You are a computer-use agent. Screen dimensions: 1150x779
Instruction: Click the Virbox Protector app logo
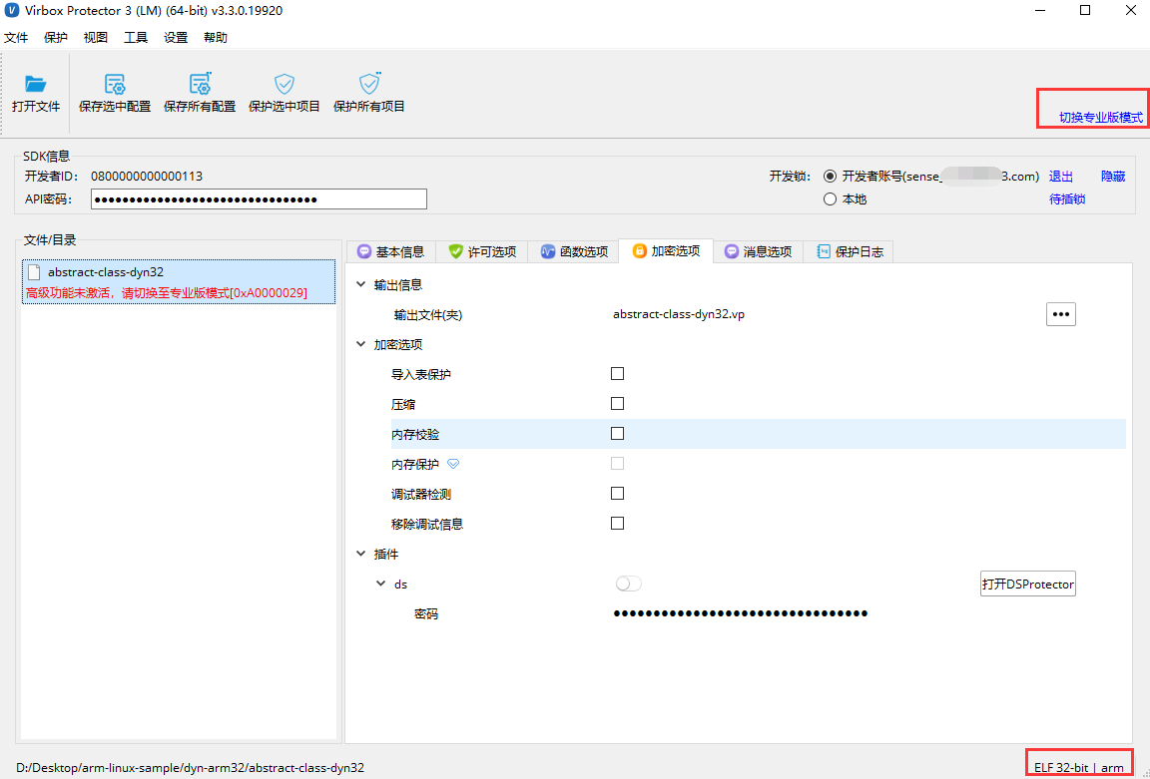[x=12, y=10]
